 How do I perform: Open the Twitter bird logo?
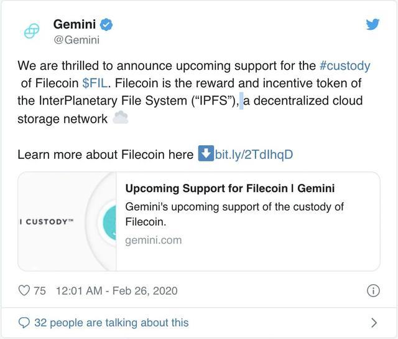coord(373,24)
